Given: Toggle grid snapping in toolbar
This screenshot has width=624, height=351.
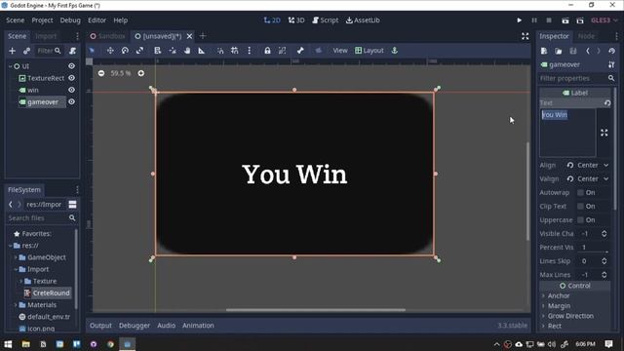Looking at the screenshot, I should coord(235,51).
